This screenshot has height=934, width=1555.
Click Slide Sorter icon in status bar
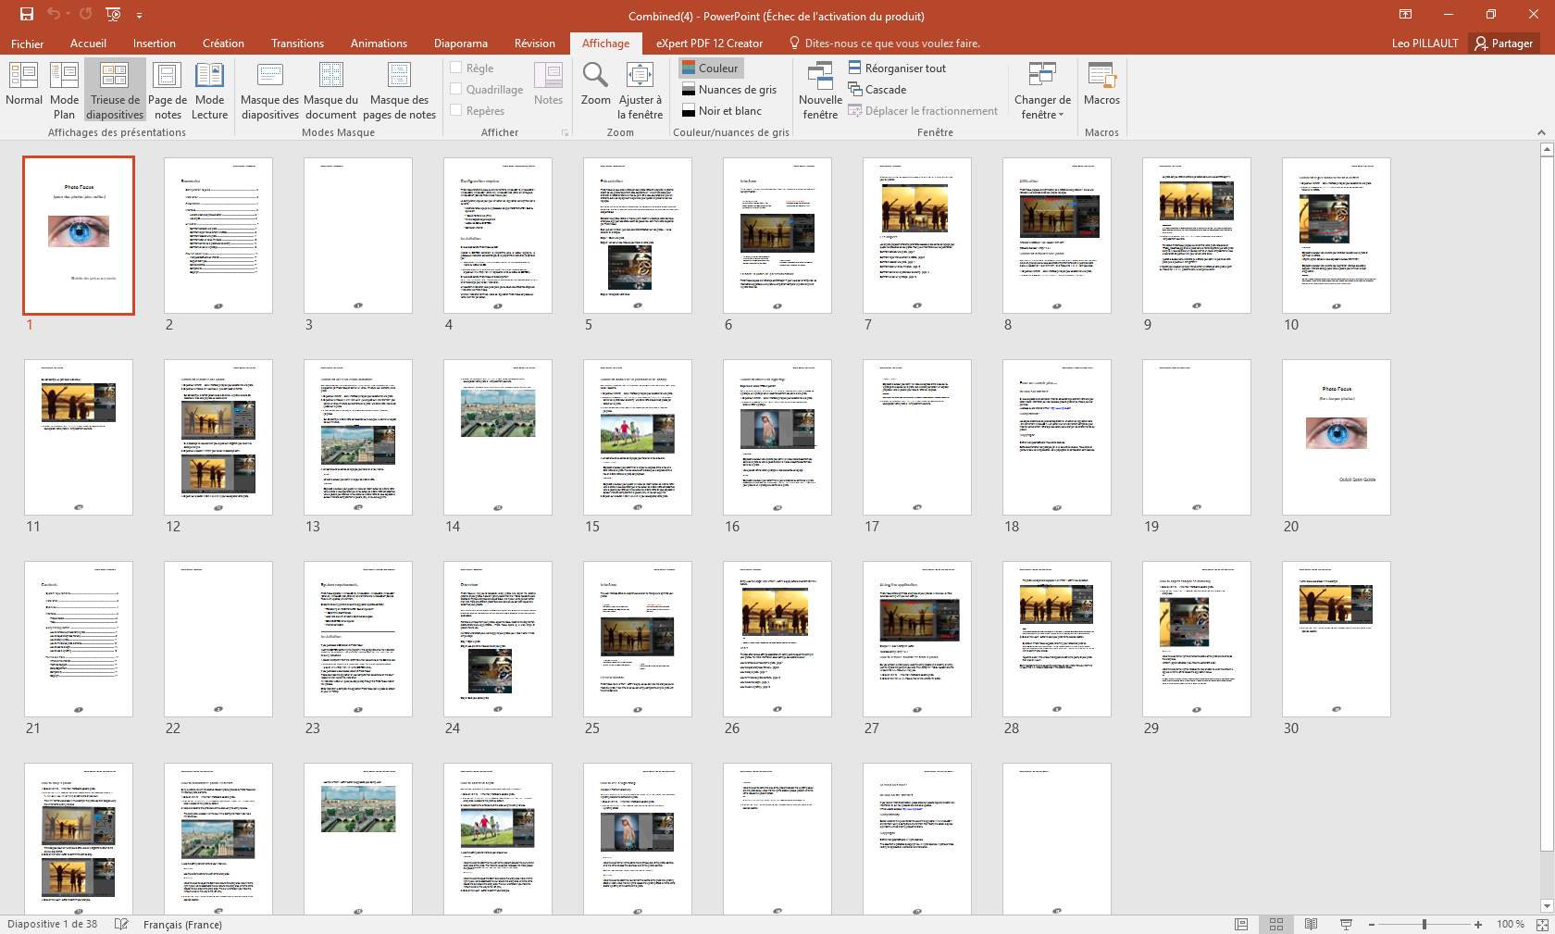click(1276, 925)
